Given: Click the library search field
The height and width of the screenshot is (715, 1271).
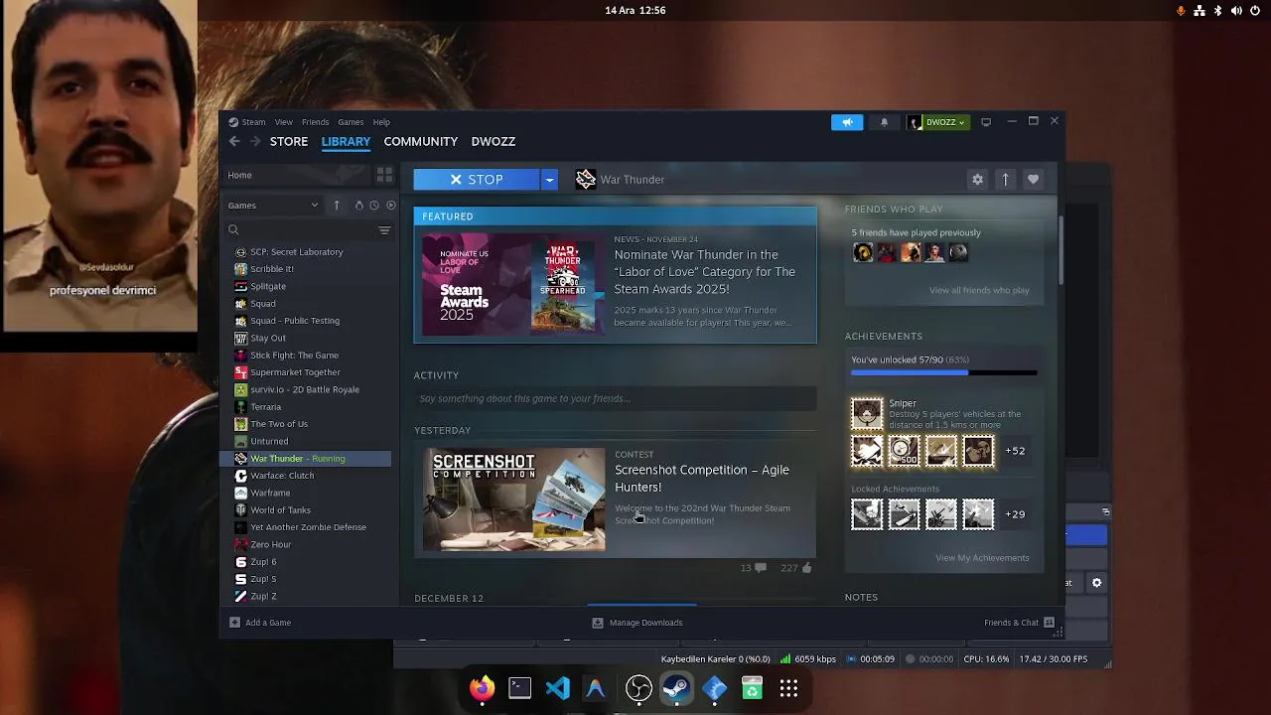Looking at the screenshot, I should (300, 230).
